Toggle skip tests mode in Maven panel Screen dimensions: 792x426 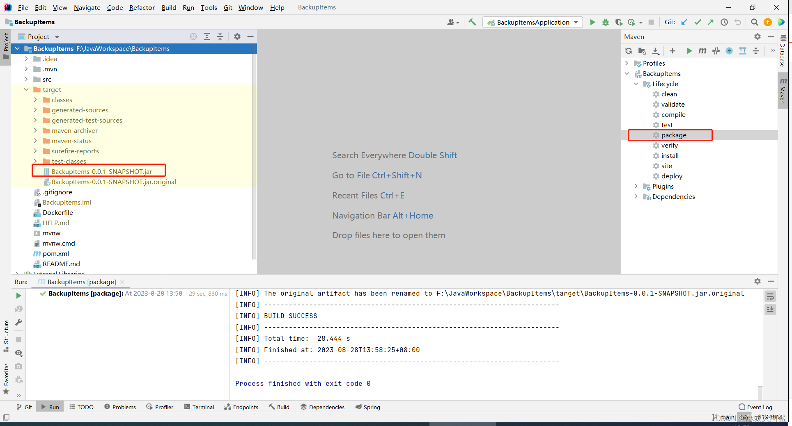click(716, 51)
